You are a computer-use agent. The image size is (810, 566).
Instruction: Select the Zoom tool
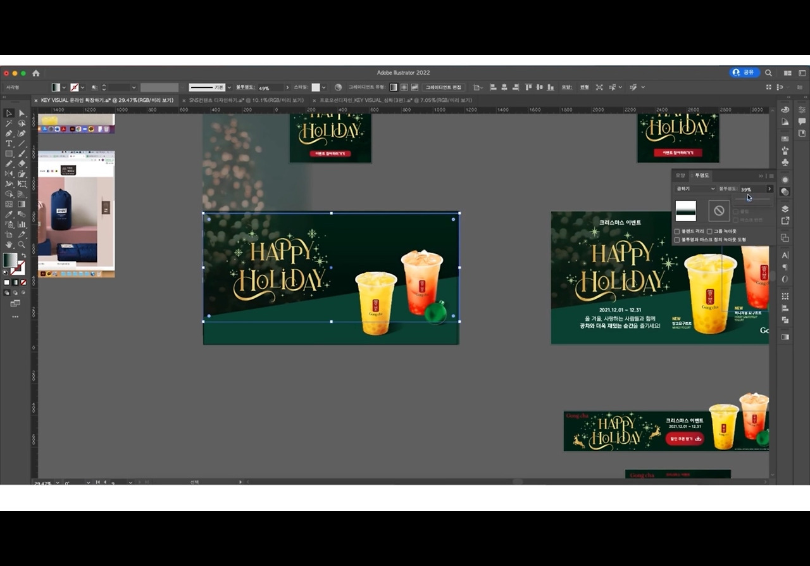click(x=22, y=244)
